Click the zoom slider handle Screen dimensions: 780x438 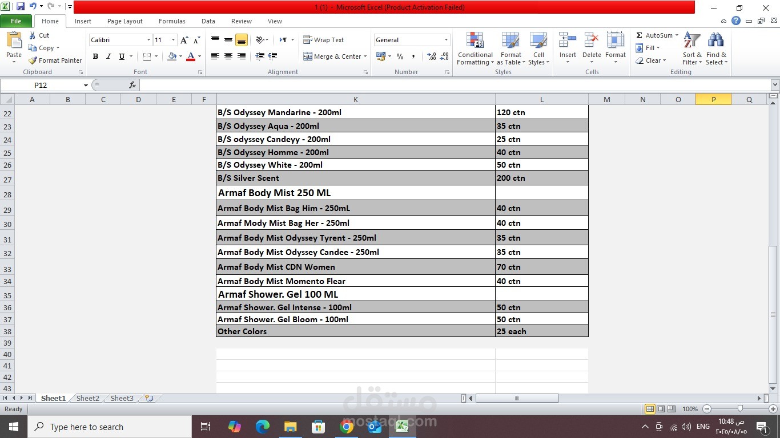[x=740, y=409]
